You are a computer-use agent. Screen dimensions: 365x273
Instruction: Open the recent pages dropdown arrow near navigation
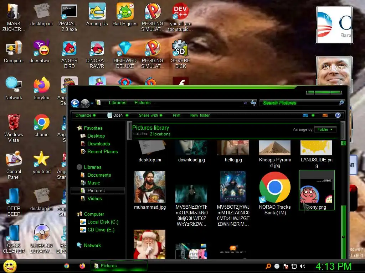[92, 103]
